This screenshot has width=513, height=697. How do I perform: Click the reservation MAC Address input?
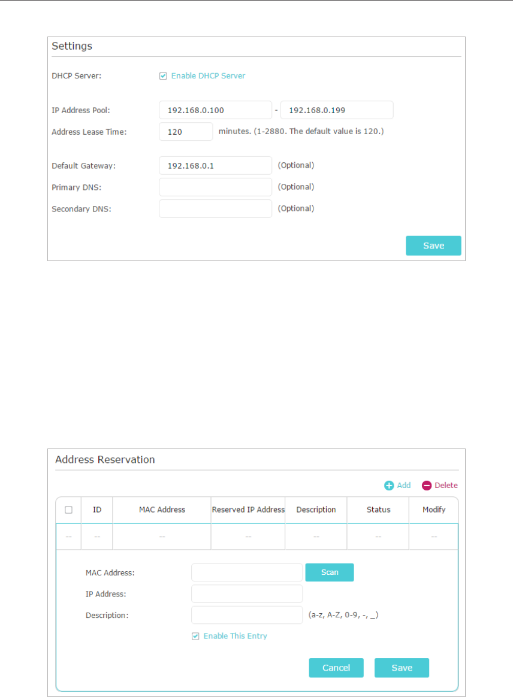point(247,572)
